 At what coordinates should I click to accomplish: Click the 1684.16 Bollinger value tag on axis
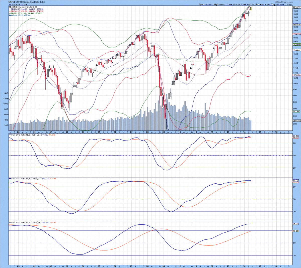296,25
